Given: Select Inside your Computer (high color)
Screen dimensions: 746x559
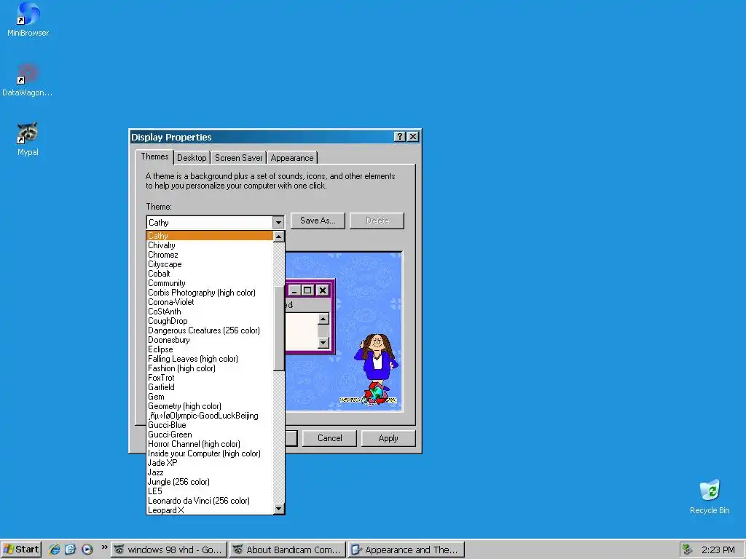Looking at the screenshot, I should click(x=210, y=453).
